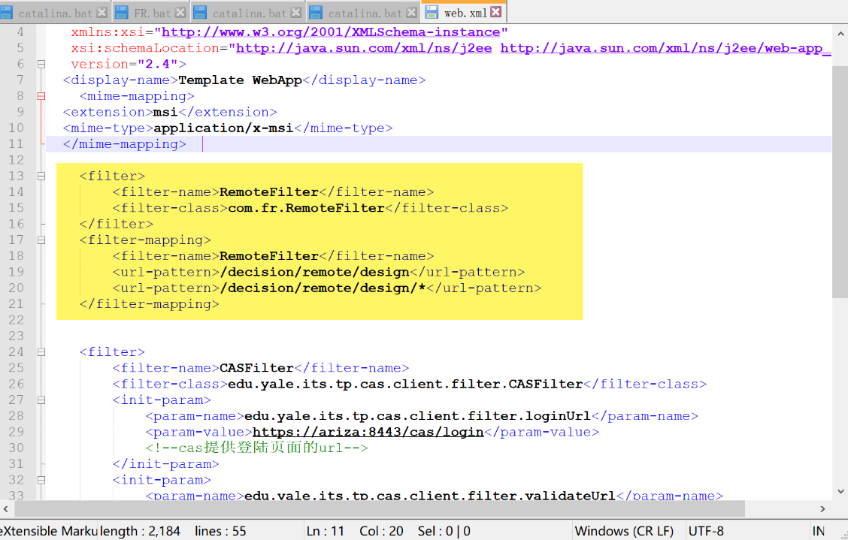848x540 pixels.
Task: Toggle the INS insert mode indicator
Action: tap(819, 530)
